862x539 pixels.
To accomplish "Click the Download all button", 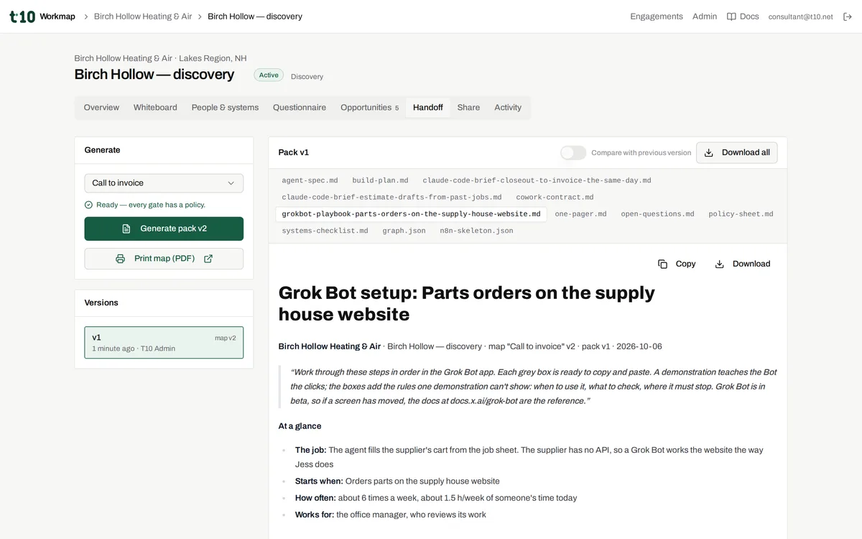I will pos(736,152).
